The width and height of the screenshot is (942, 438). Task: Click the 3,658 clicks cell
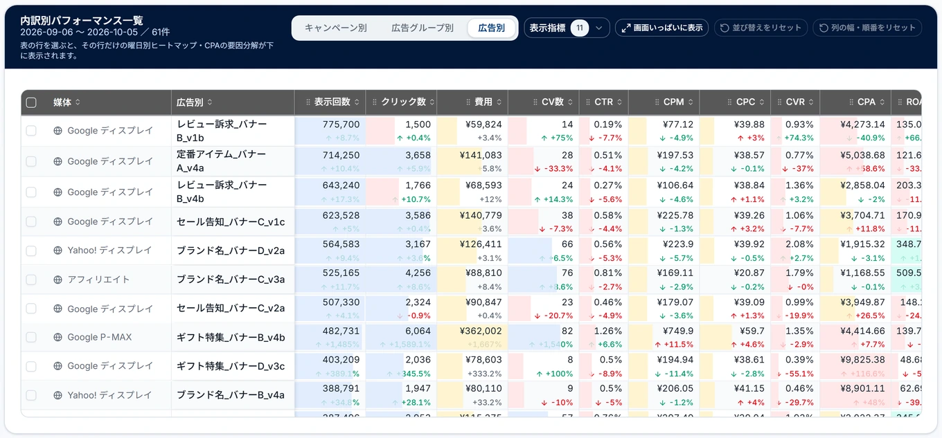[401, 161]
